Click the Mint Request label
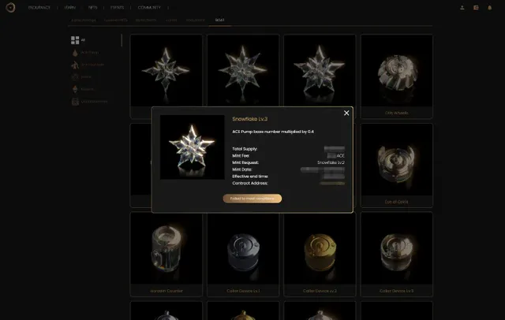Screen dimensions: 505x320 pos(245,162)
